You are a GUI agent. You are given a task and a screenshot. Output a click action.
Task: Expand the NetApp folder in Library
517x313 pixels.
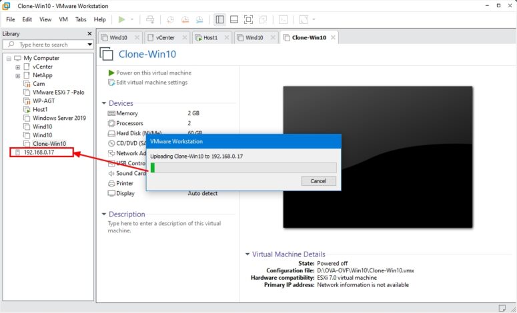click(x=18, y=76)
